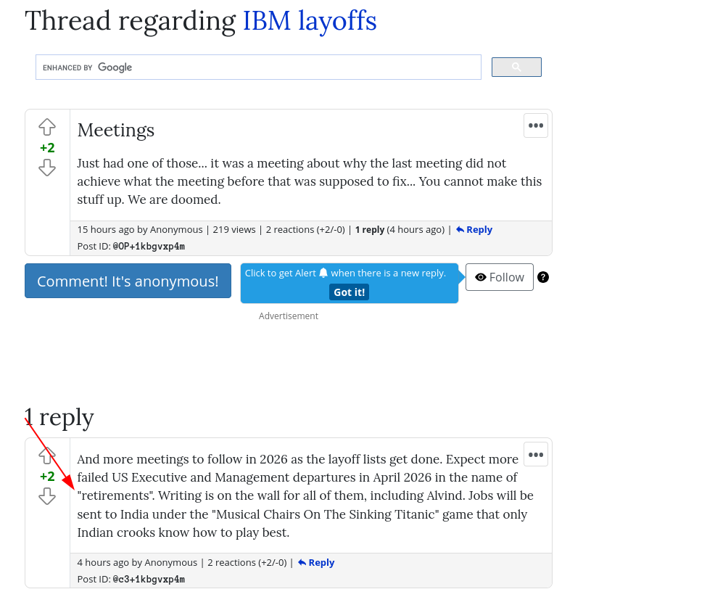Reply to the 4 hours ago comment
The height and width of the screenshot is (597, 715).
pos(315,562)
